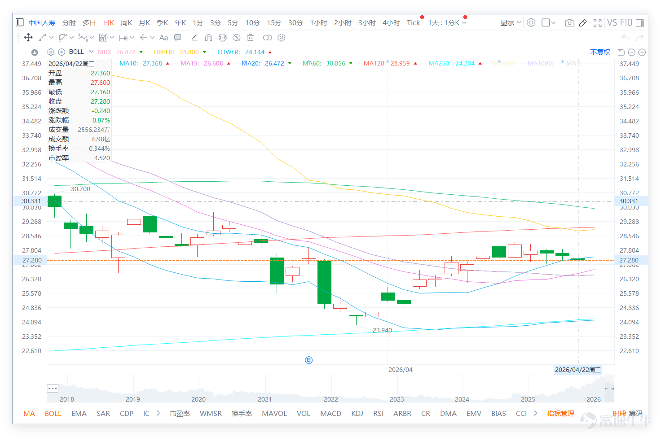Expand trend line tool options arrow
The width and height of the screenshot is (661, 437).
click(51, 38)
